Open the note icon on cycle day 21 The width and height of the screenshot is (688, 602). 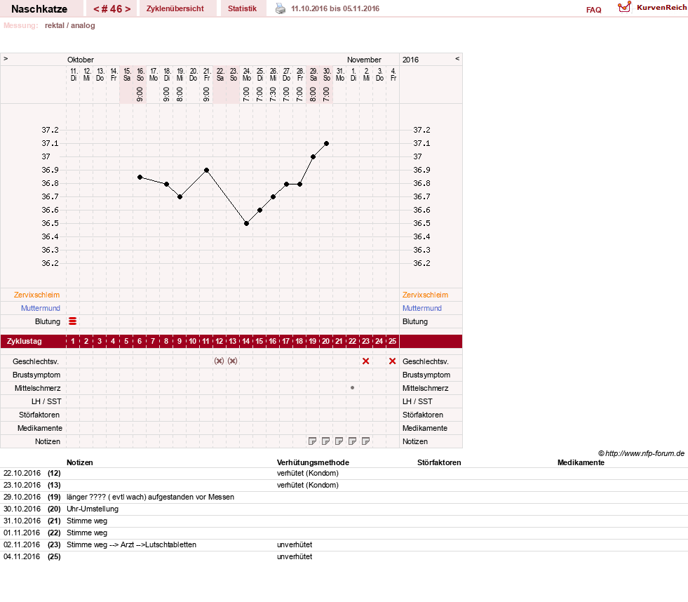tap(339, 441)
